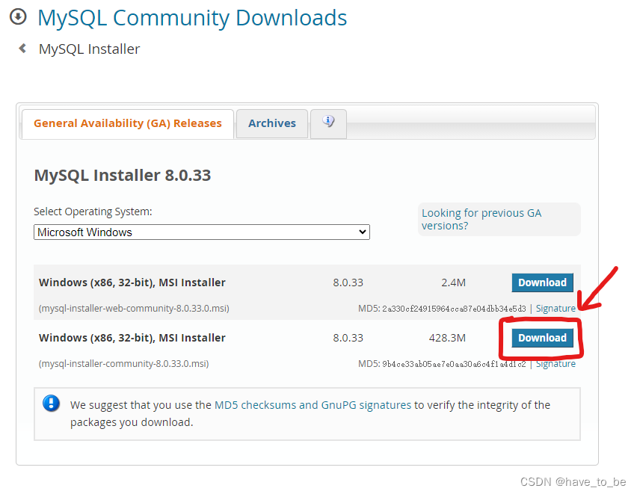Expand the Select Operating System dropdown
The image size is (637, 494).
(x=202, y=232)
